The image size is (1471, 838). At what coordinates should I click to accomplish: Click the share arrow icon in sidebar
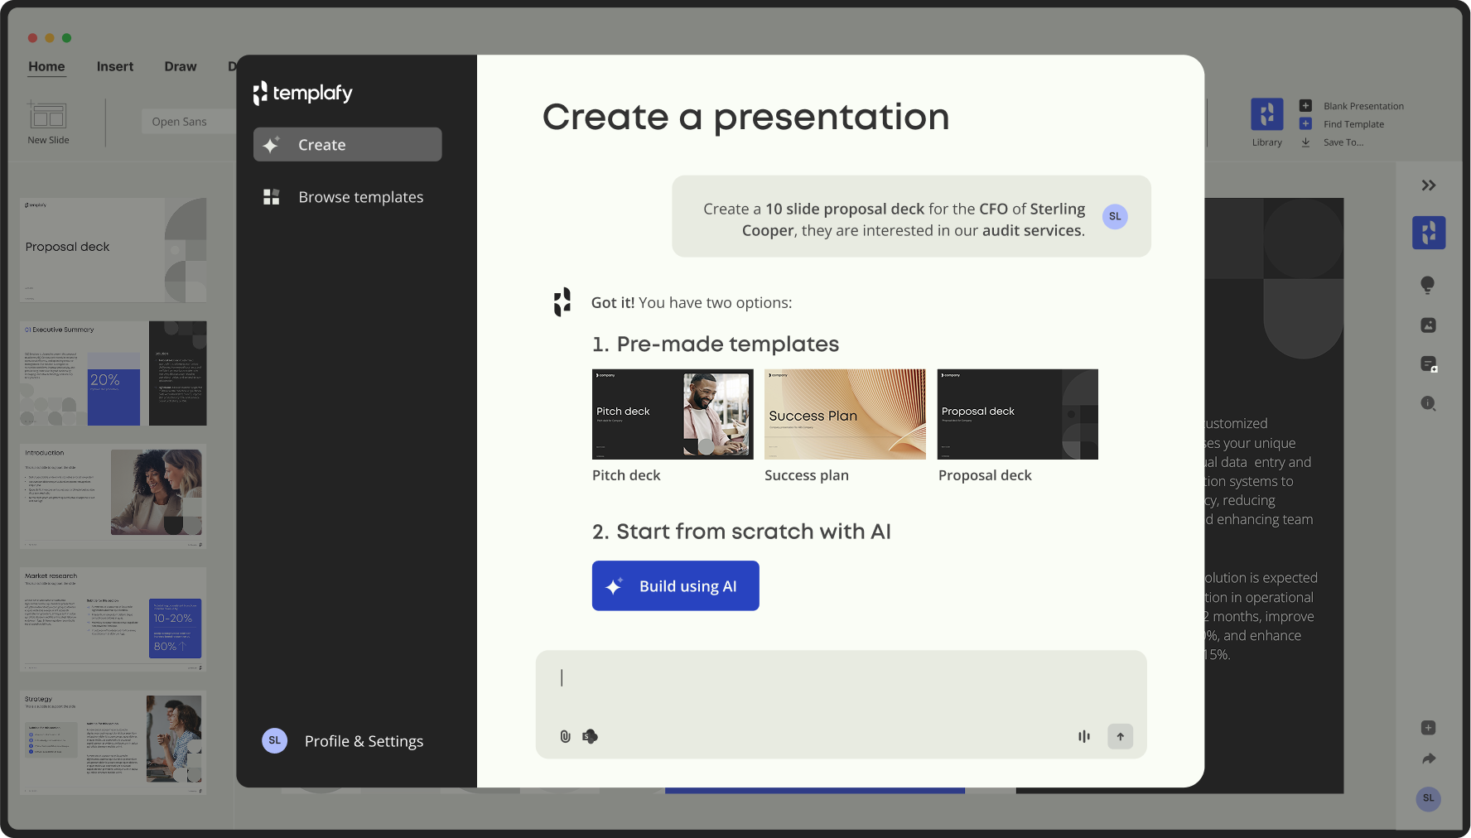point(1429,759)
